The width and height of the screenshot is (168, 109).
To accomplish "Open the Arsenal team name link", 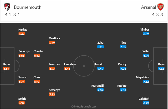I will [148, 7].
